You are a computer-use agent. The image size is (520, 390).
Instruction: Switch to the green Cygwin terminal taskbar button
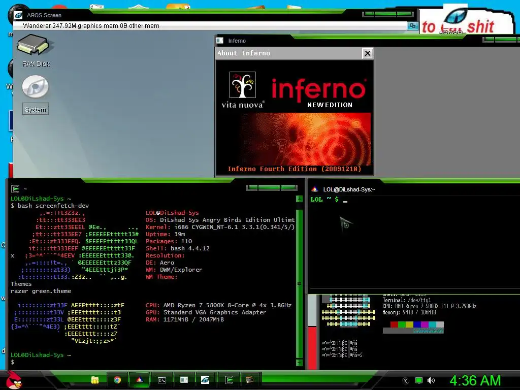click(229, 380)
